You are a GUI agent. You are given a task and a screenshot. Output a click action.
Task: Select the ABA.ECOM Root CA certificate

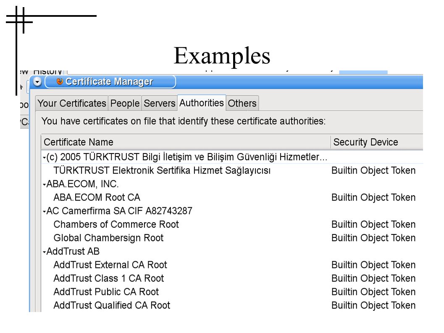tap(97, 197)
